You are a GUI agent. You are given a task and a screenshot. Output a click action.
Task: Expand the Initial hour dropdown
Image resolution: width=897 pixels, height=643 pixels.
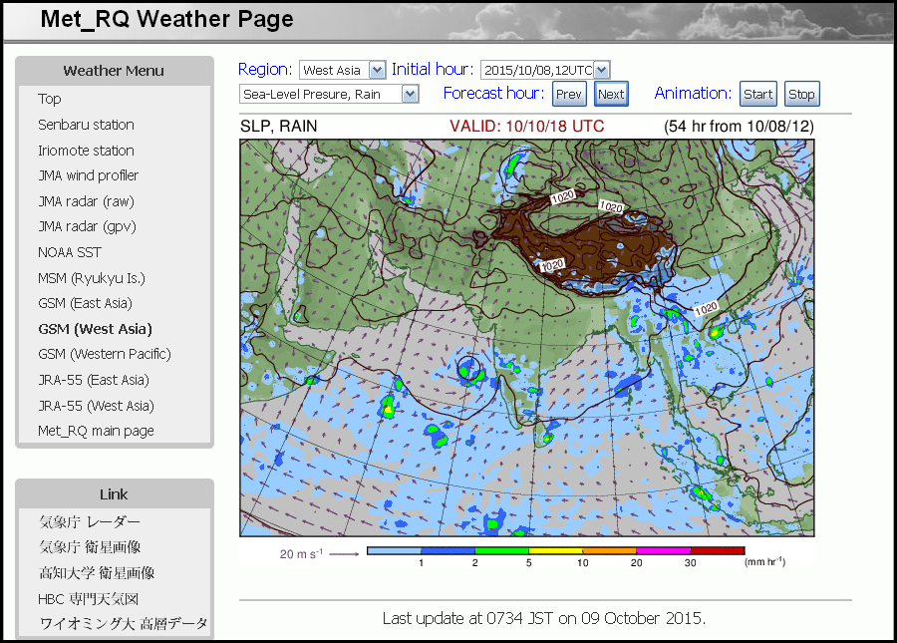click(545, 70)
